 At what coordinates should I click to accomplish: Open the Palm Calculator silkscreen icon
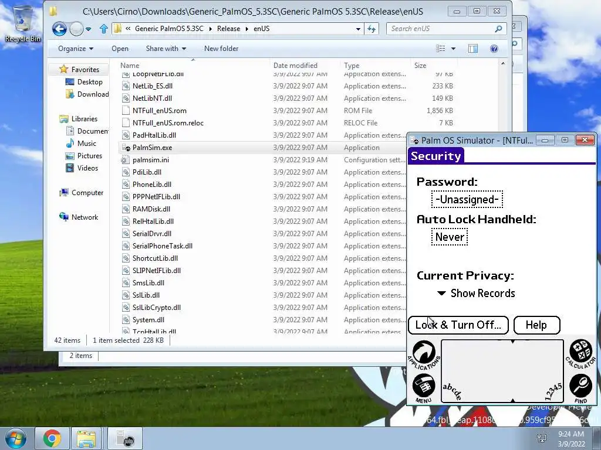coord(580,353)
